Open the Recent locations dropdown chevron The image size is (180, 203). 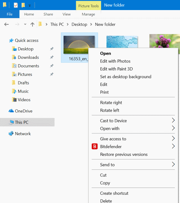click(25, 24)
